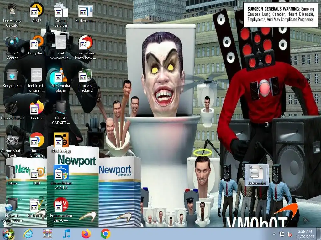Launch Firefox from the taskbar
The image size is (321, 240).
86,234
